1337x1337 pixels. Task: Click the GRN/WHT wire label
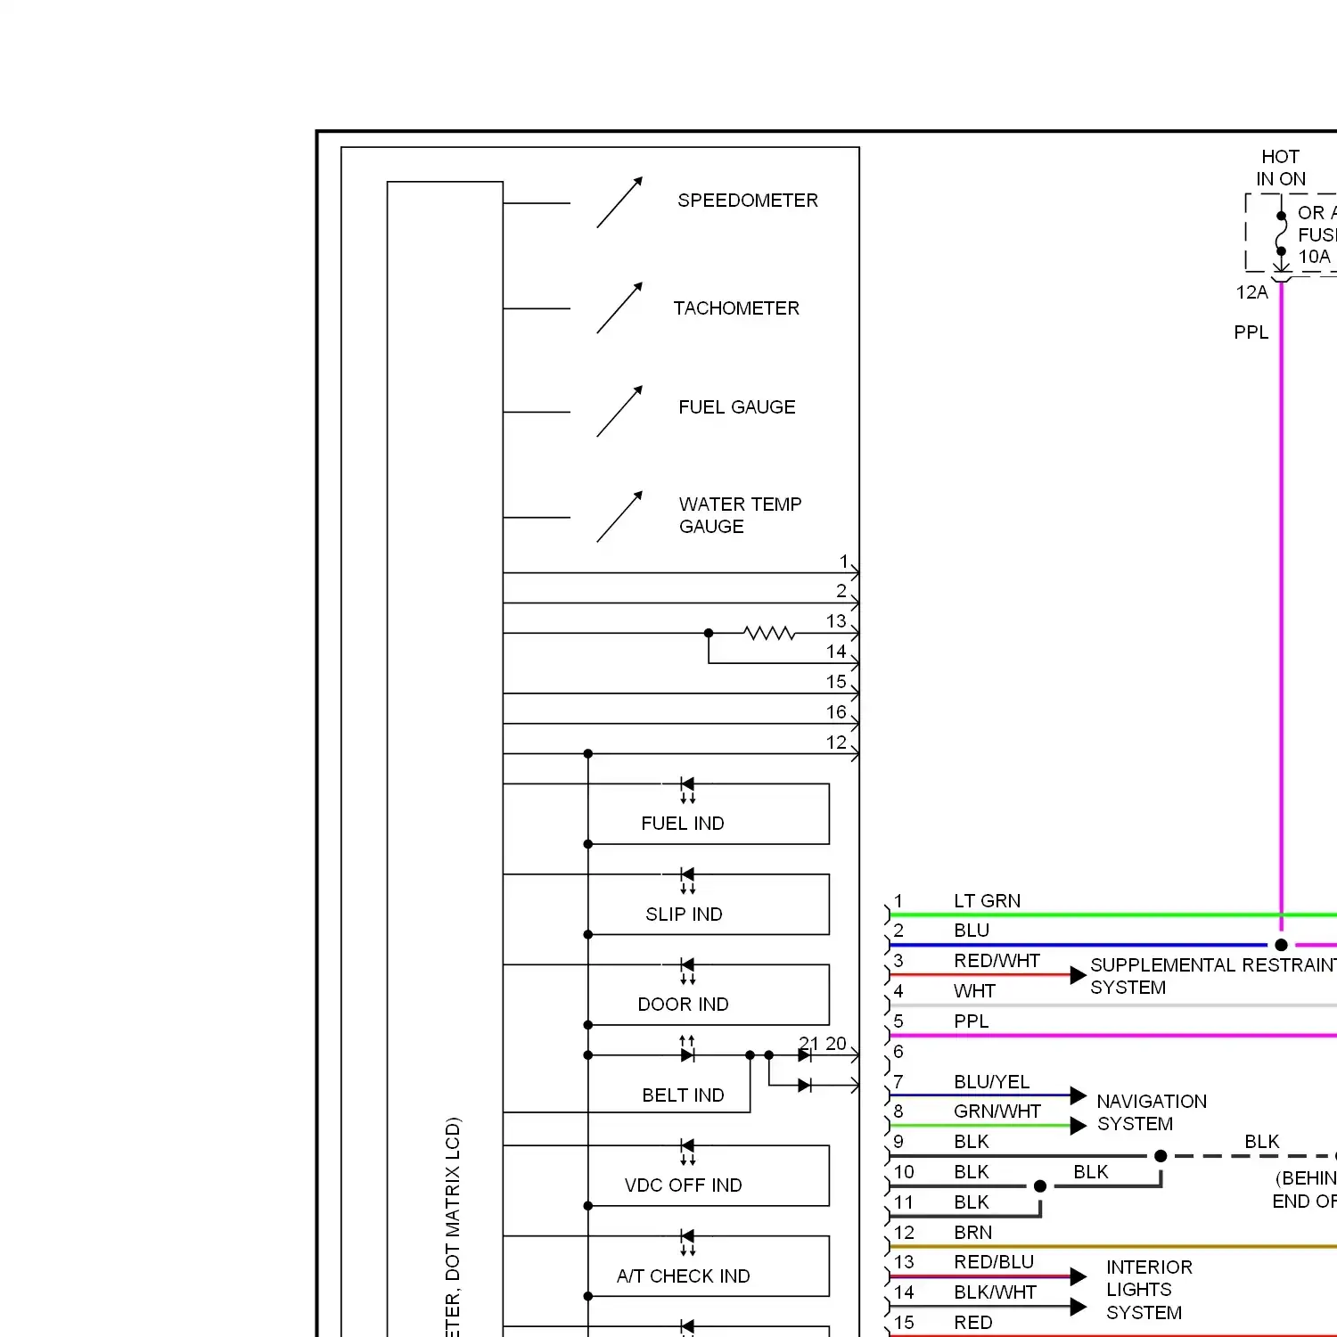pyautogui.click(x=997, y=1111)
